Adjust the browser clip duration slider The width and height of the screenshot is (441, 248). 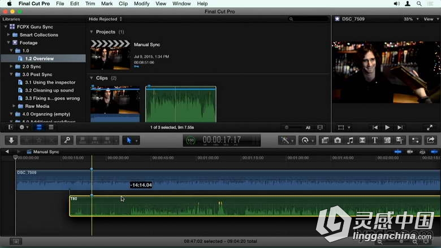293,128
